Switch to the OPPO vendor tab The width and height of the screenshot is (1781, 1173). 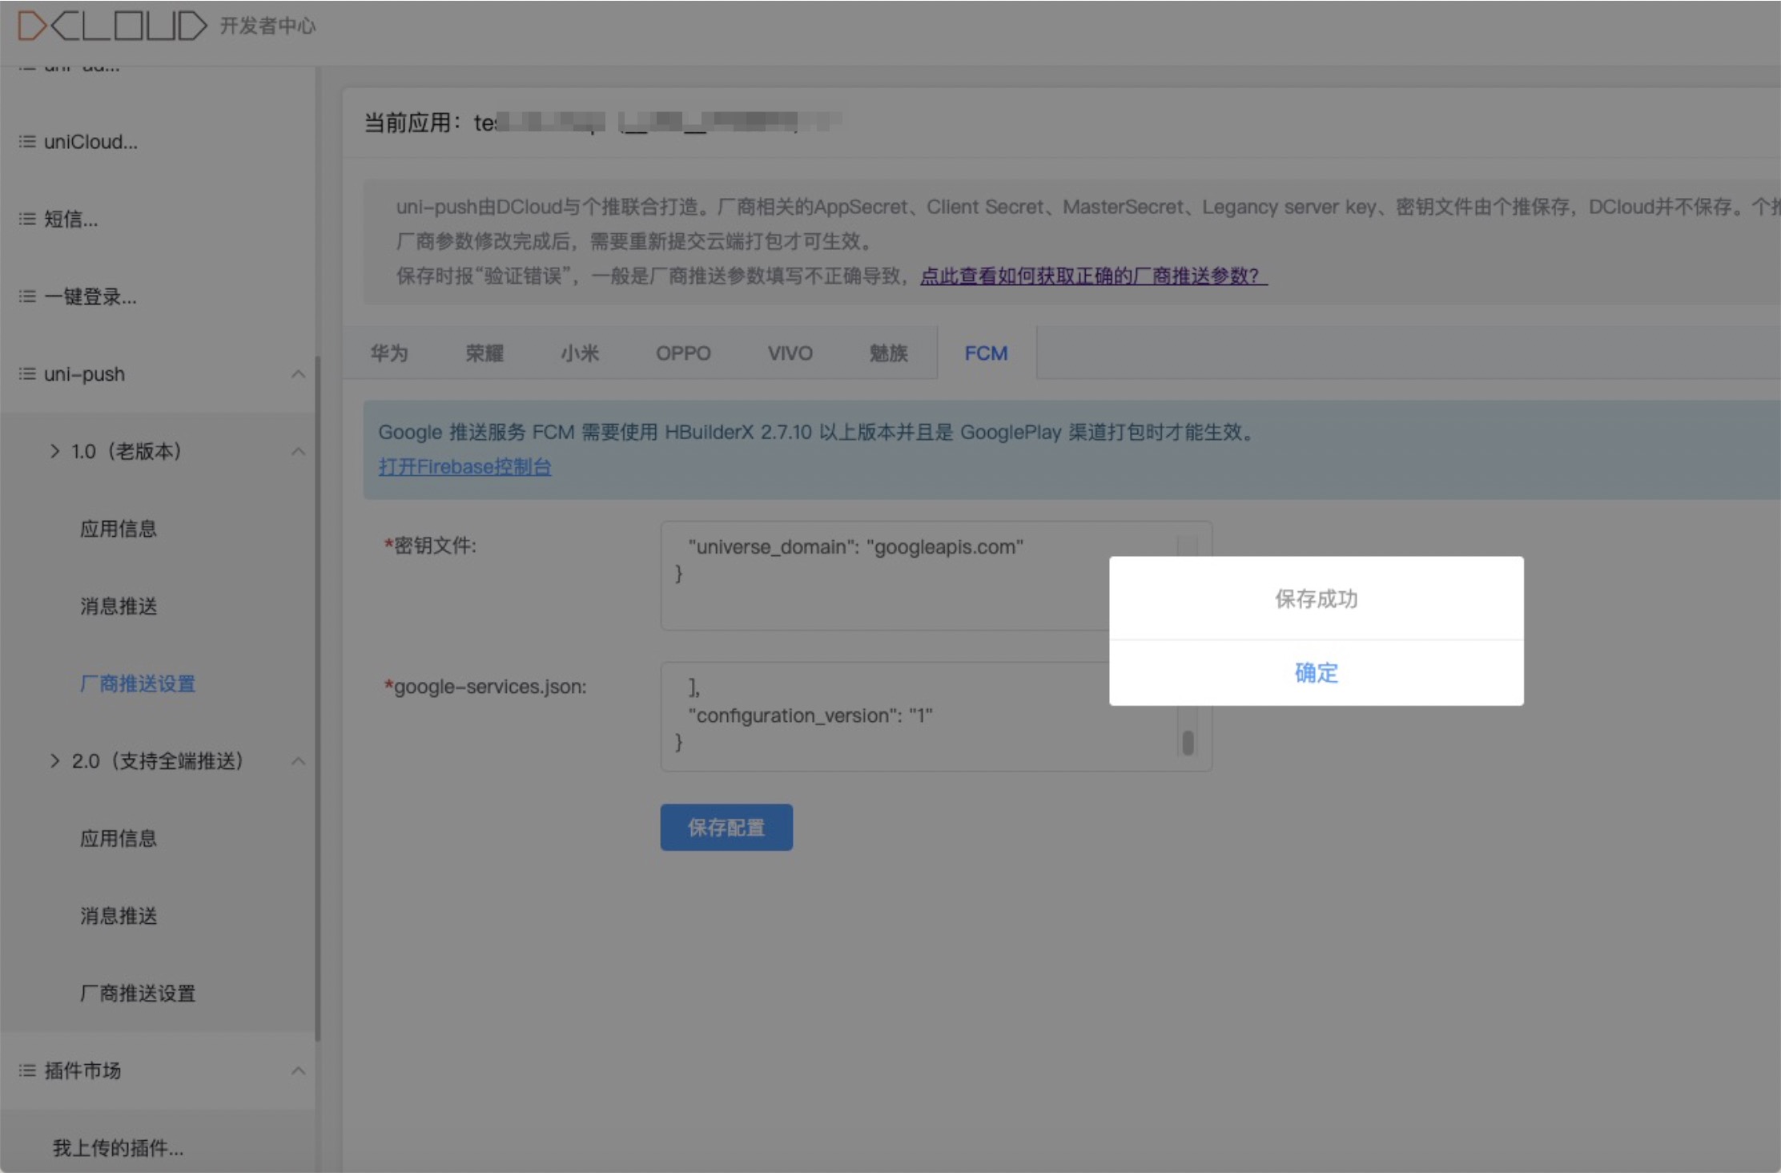pos(683,353)
